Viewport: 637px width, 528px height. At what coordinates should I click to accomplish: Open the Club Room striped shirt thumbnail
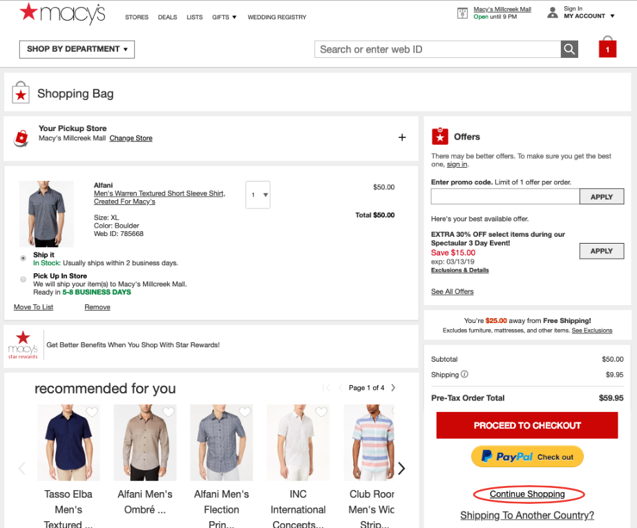coord(369,442)
